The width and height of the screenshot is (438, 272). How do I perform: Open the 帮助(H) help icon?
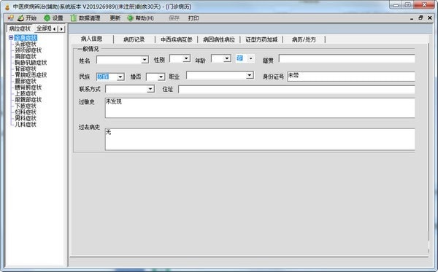130,18
